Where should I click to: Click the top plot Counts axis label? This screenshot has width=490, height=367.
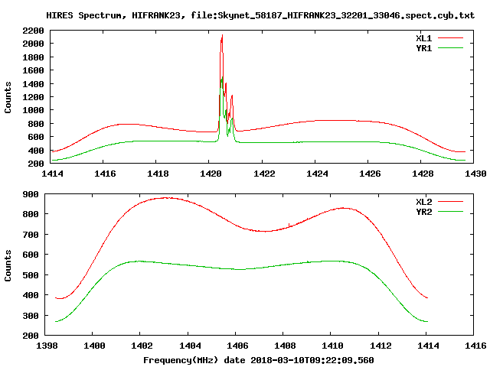8,97
